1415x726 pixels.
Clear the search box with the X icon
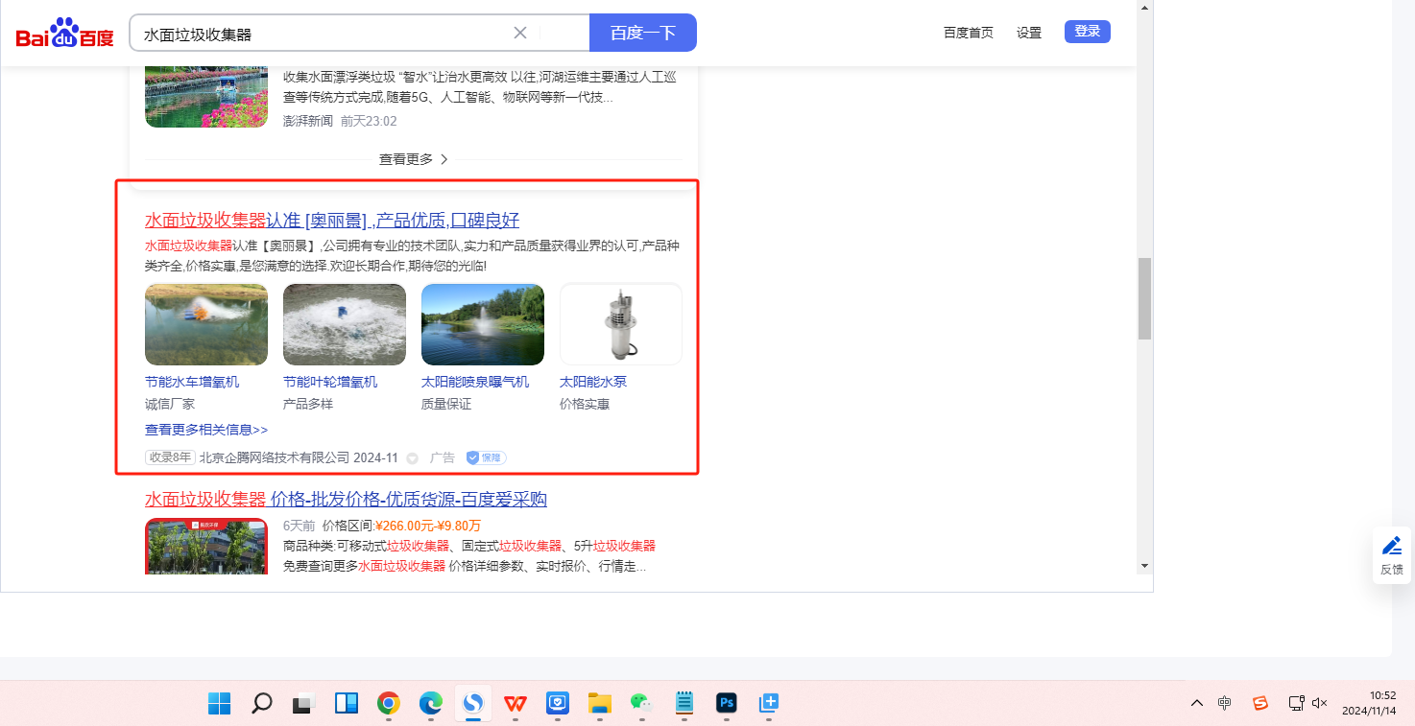coord(520,33)
